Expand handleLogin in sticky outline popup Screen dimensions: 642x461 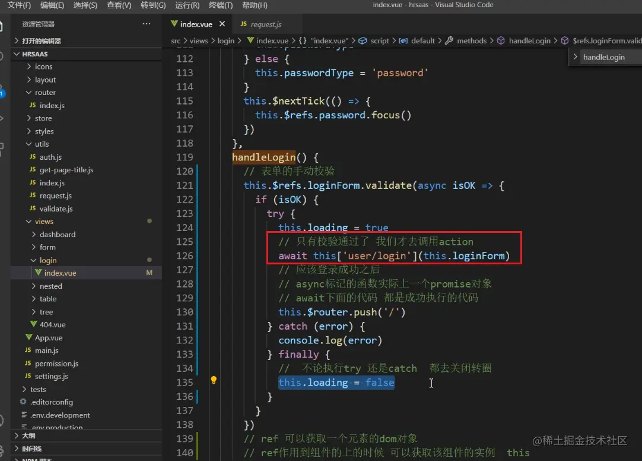(x=576, y=56)
